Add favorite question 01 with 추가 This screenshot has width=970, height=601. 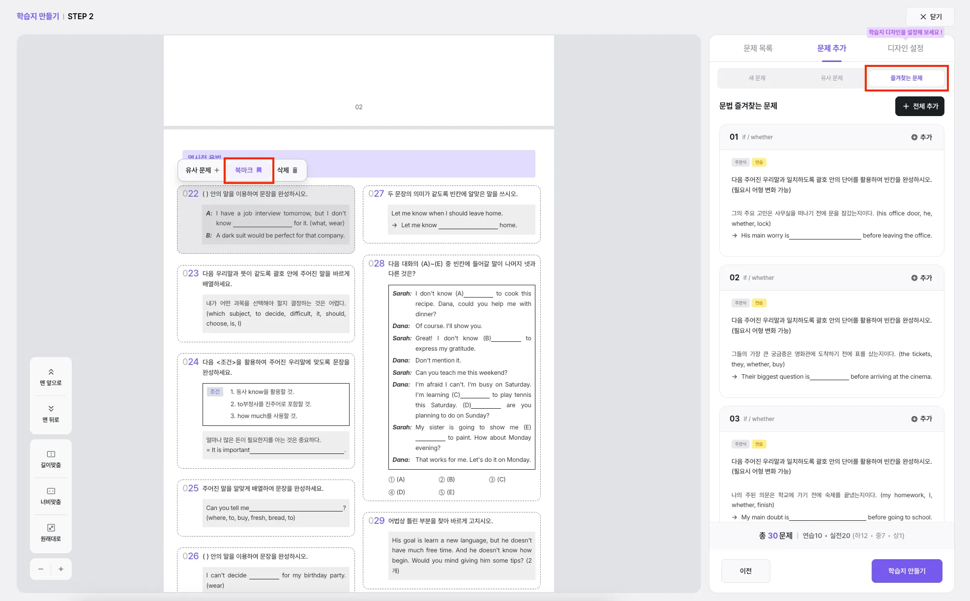(921, 137)
